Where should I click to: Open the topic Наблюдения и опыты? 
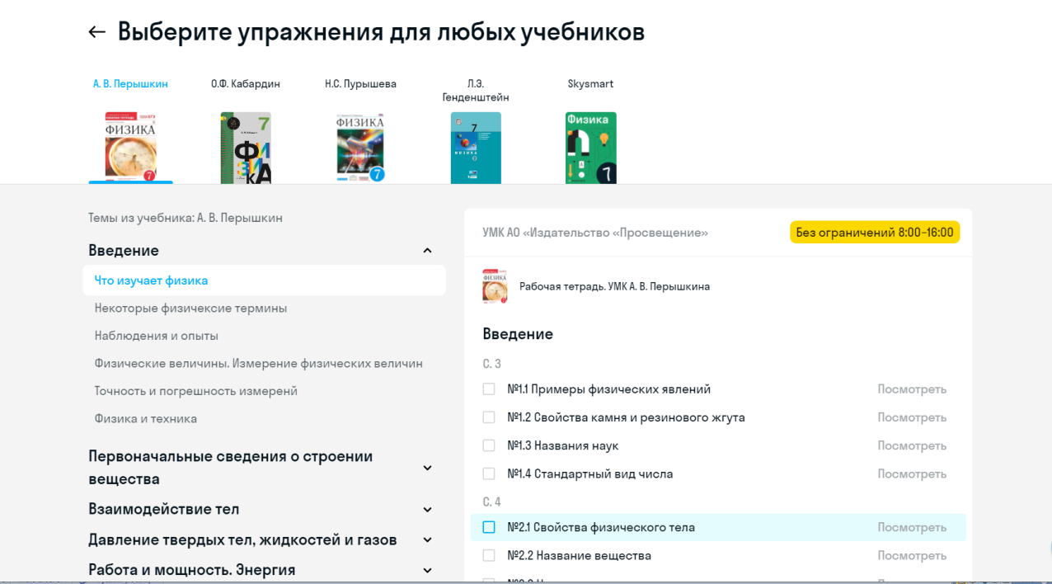(156, 336)
